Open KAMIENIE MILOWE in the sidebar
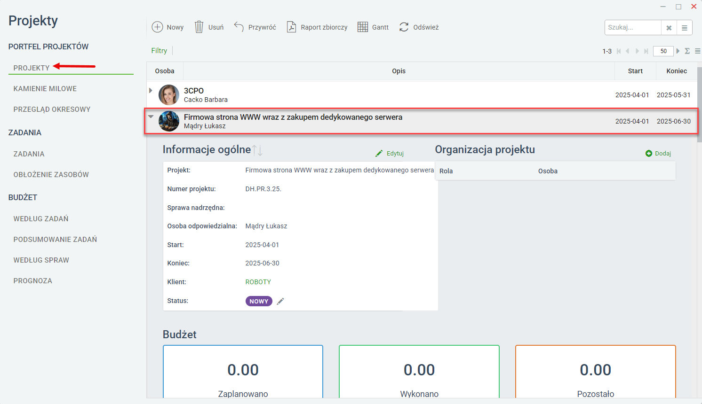This screenshot has height=404, width=702. [45, 89]
